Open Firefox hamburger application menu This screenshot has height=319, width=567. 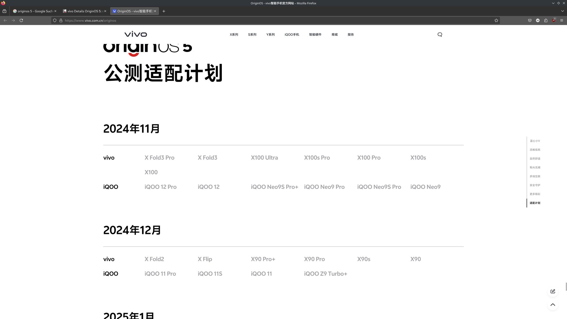pos(562,20)
